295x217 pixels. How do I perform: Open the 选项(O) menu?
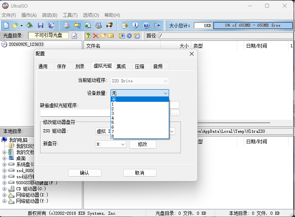click(x=91, y=15)
